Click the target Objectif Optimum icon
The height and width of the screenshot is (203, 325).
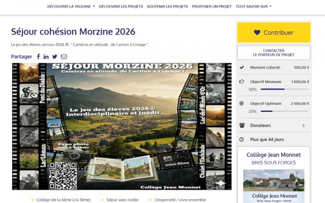(242, 103)
